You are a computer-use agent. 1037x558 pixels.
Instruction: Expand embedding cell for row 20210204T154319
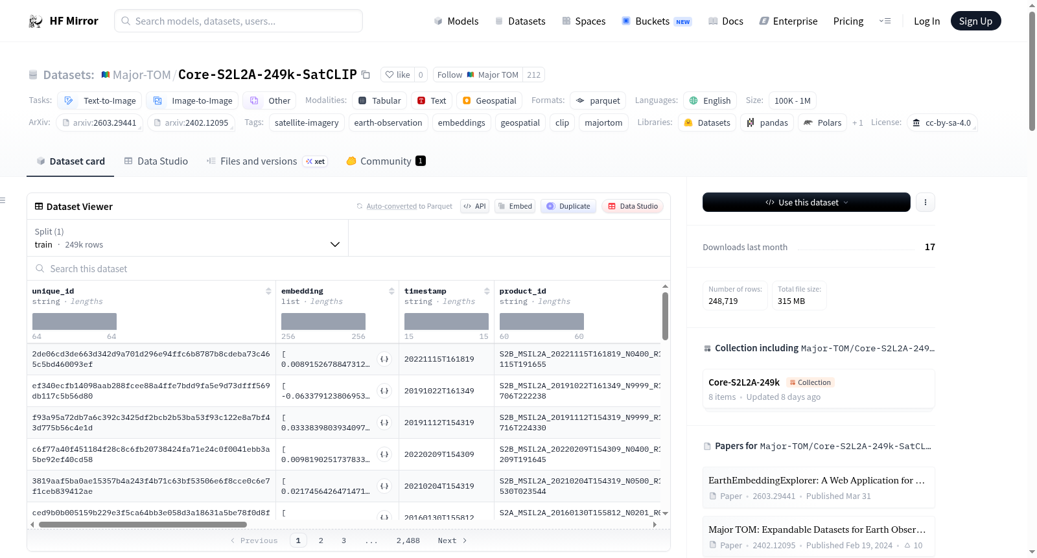(384, 486)
